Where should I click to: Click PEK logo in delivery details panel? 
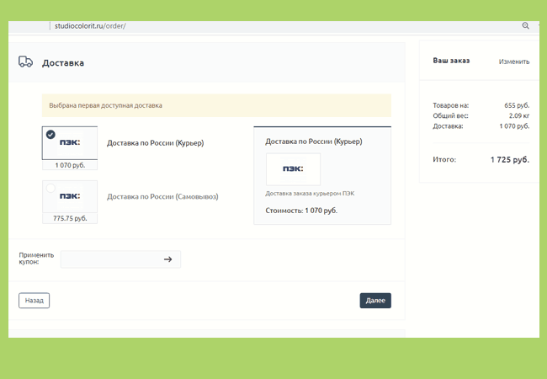[293, 169]
